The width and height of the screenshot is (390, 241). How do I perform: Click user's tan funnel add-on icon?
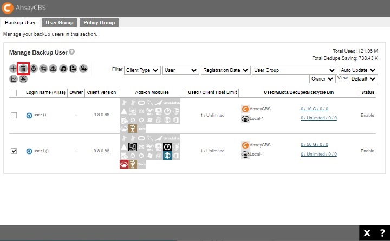(133, 128)
